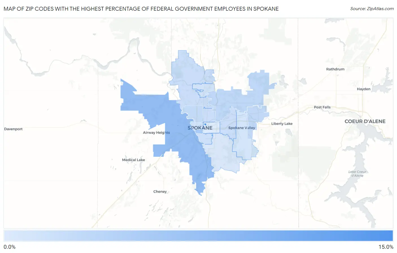Screen dimensions: 397x253
Task: Select the Hayden label
Action: click(x=364, y=89)
